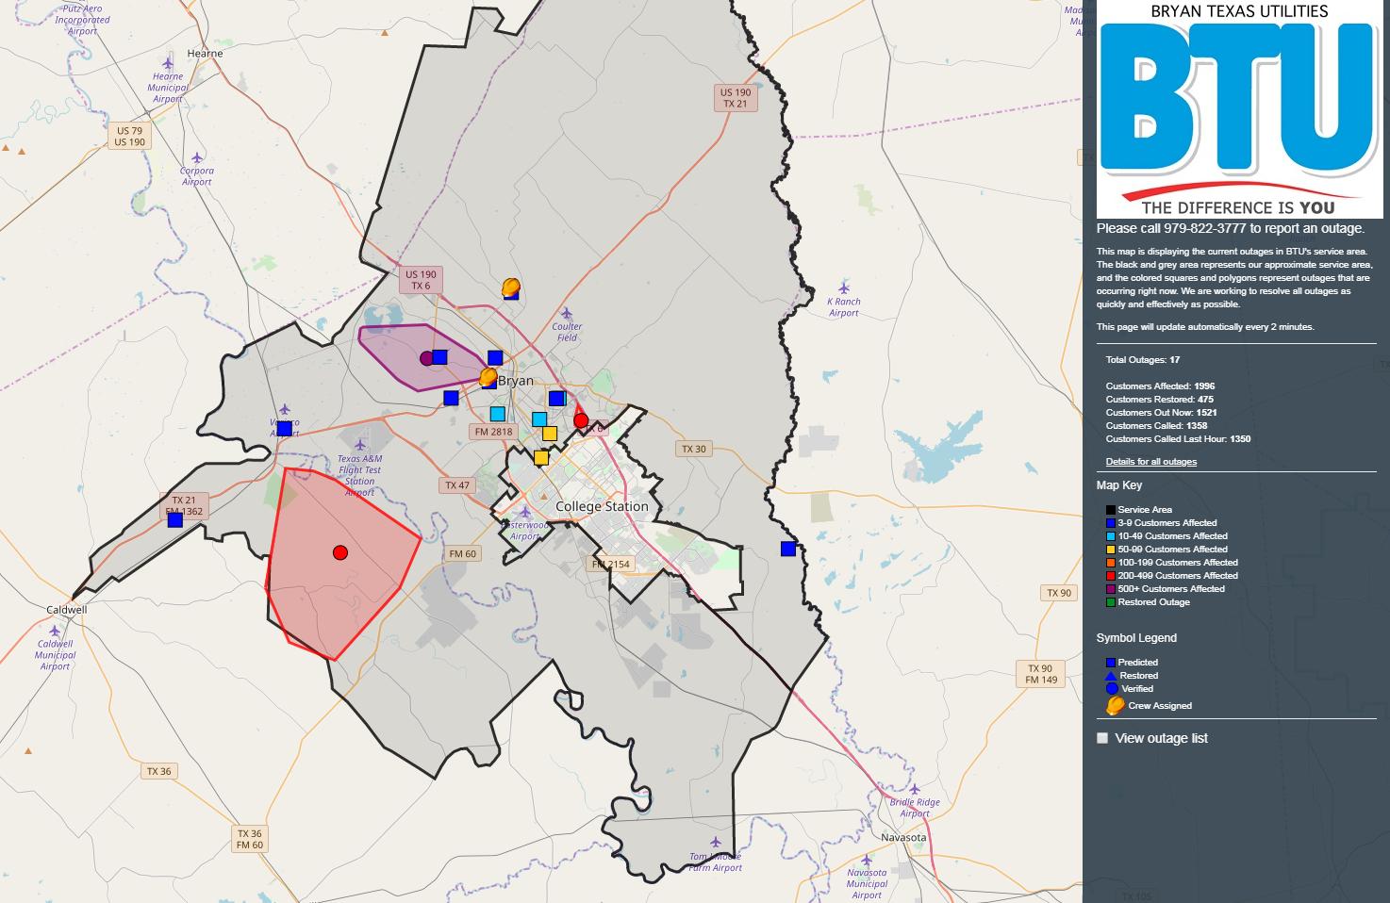This screenshot has width=1390, height=903.
Task: Click the blue square touching the purple circle
Action: click(439, 357)
